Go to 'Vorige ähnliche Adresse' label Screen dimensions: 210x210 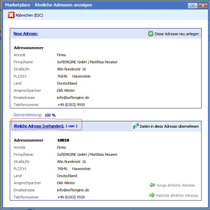[x=175, y=185]
